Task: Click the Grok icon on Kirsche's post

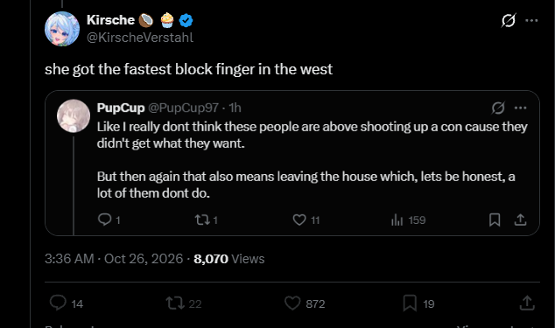Action: point(509,20)
